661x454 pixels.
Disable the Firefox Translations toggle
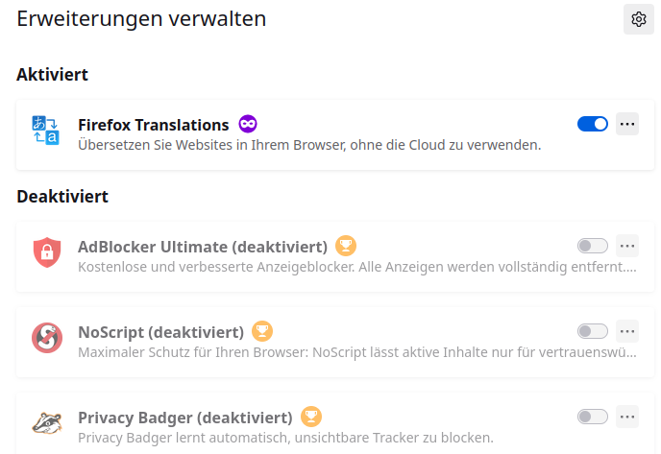592,124
